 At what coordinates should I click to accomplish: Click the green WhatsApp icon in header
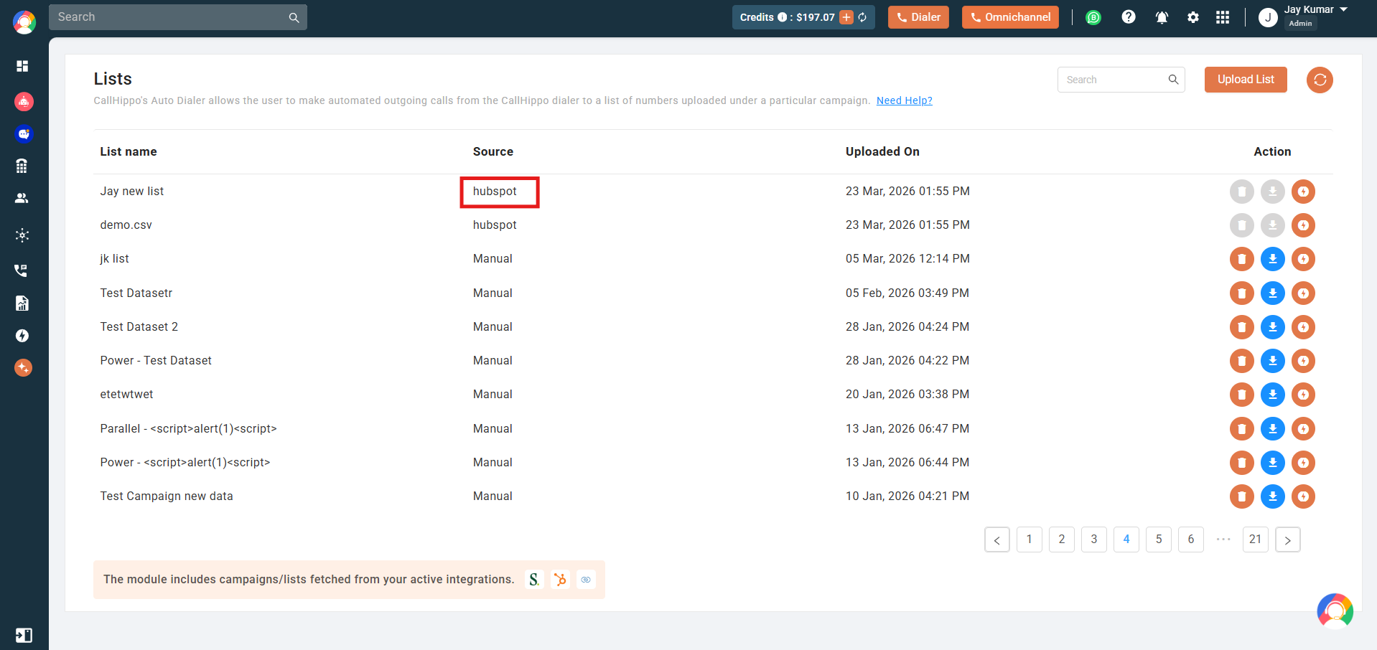tap(1093, 17)
